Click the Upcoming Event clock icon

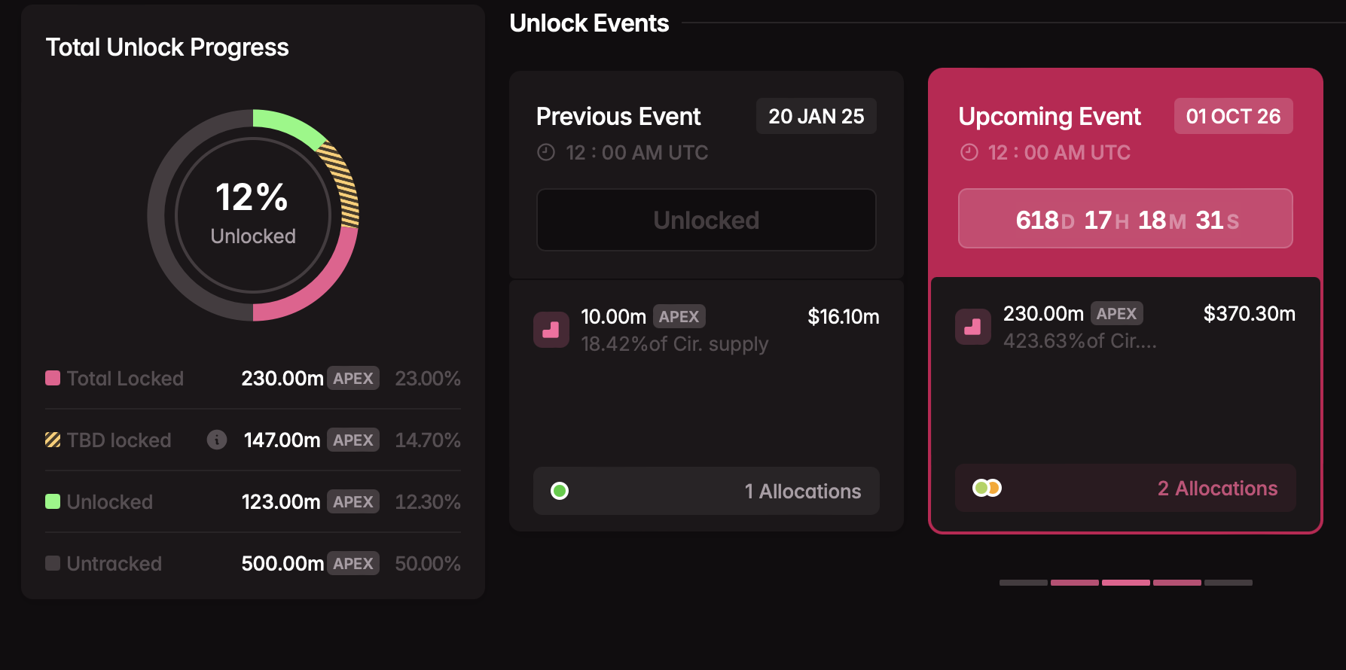tap(969, 153)
